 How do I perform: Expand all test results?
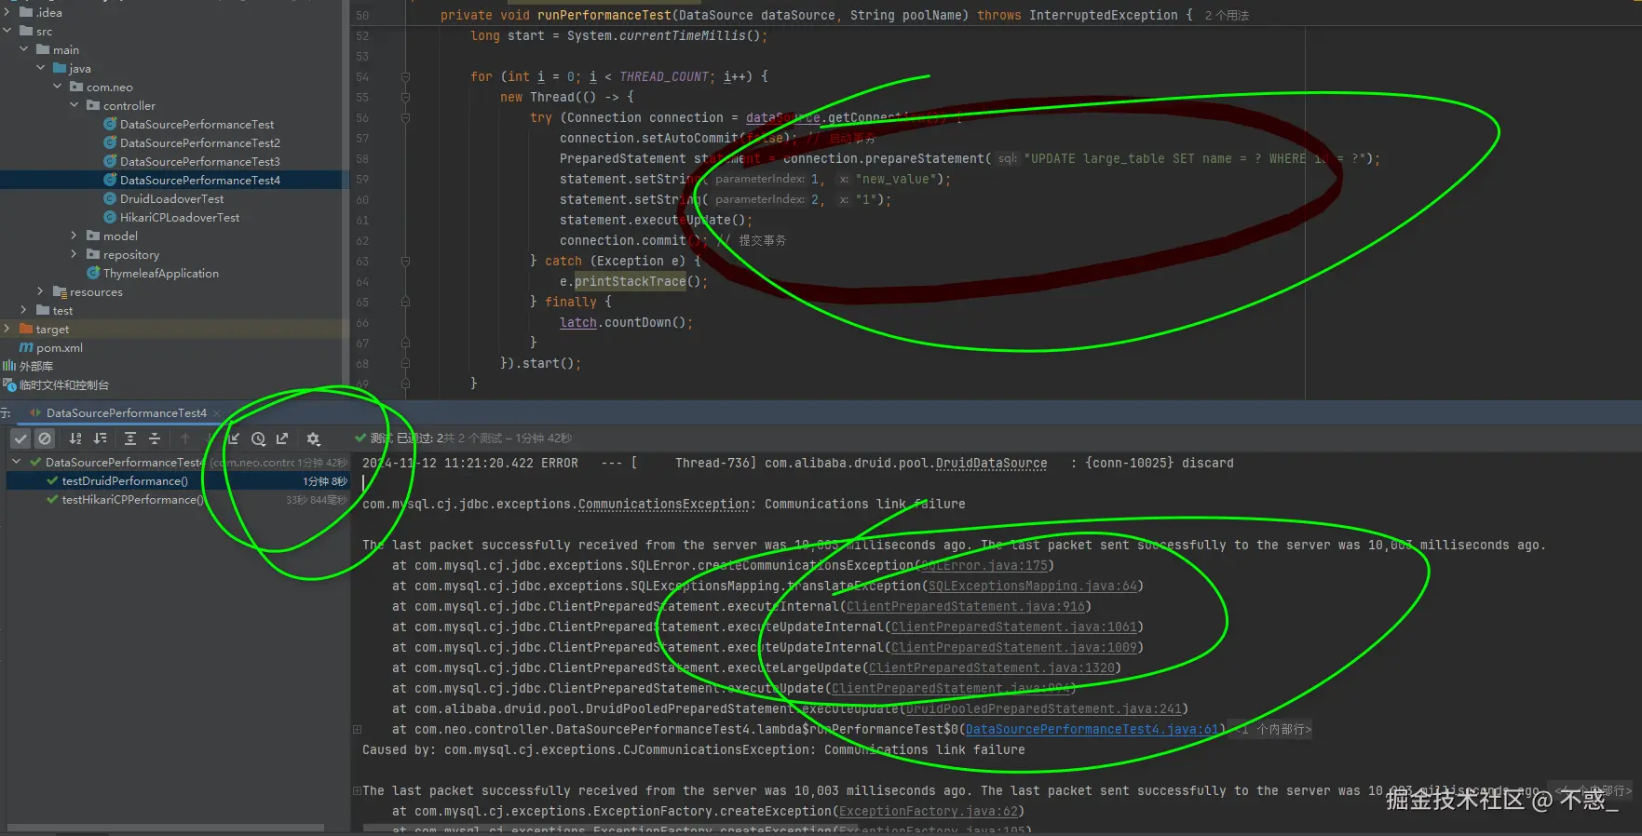[x=130, y=438]
